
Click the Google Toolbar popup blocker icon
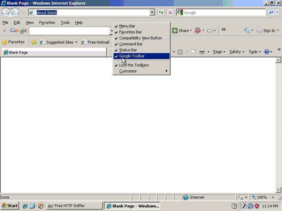pos(198,31)
